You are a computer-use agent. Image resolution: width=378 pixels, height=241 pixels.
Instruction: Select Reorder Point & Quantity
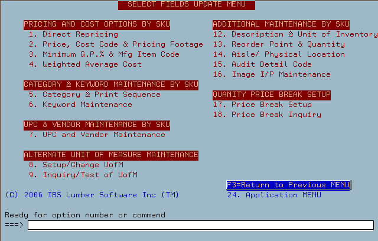pyautogui.click(x=279, y=44)
